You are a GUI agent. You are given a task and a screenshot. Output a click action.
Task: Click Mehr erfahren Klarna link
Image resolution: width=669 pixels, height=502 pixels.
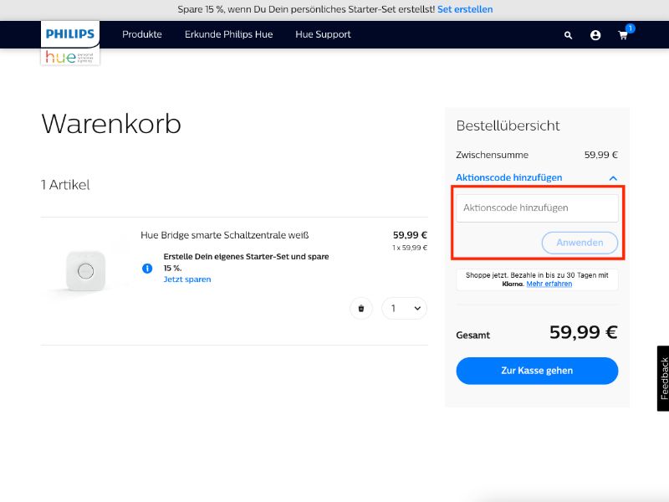coord(549,284)
